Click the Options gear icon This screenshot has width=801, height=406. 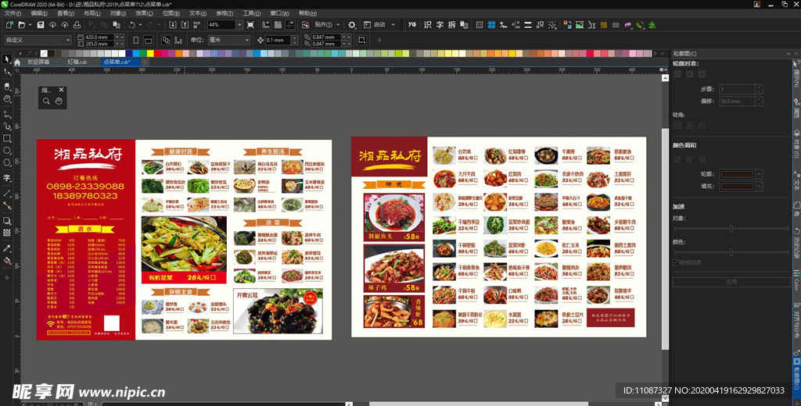pyautogui.click(x=352, y=25)
